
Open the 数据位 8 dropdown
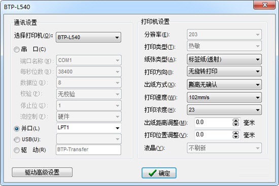pyautogui.click(x=89, y=83)
